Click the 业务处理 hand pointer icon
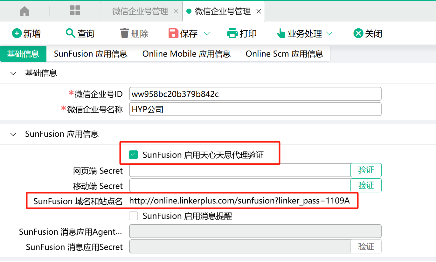This screenshot has width=436, height=262. (x=281, y=33)
